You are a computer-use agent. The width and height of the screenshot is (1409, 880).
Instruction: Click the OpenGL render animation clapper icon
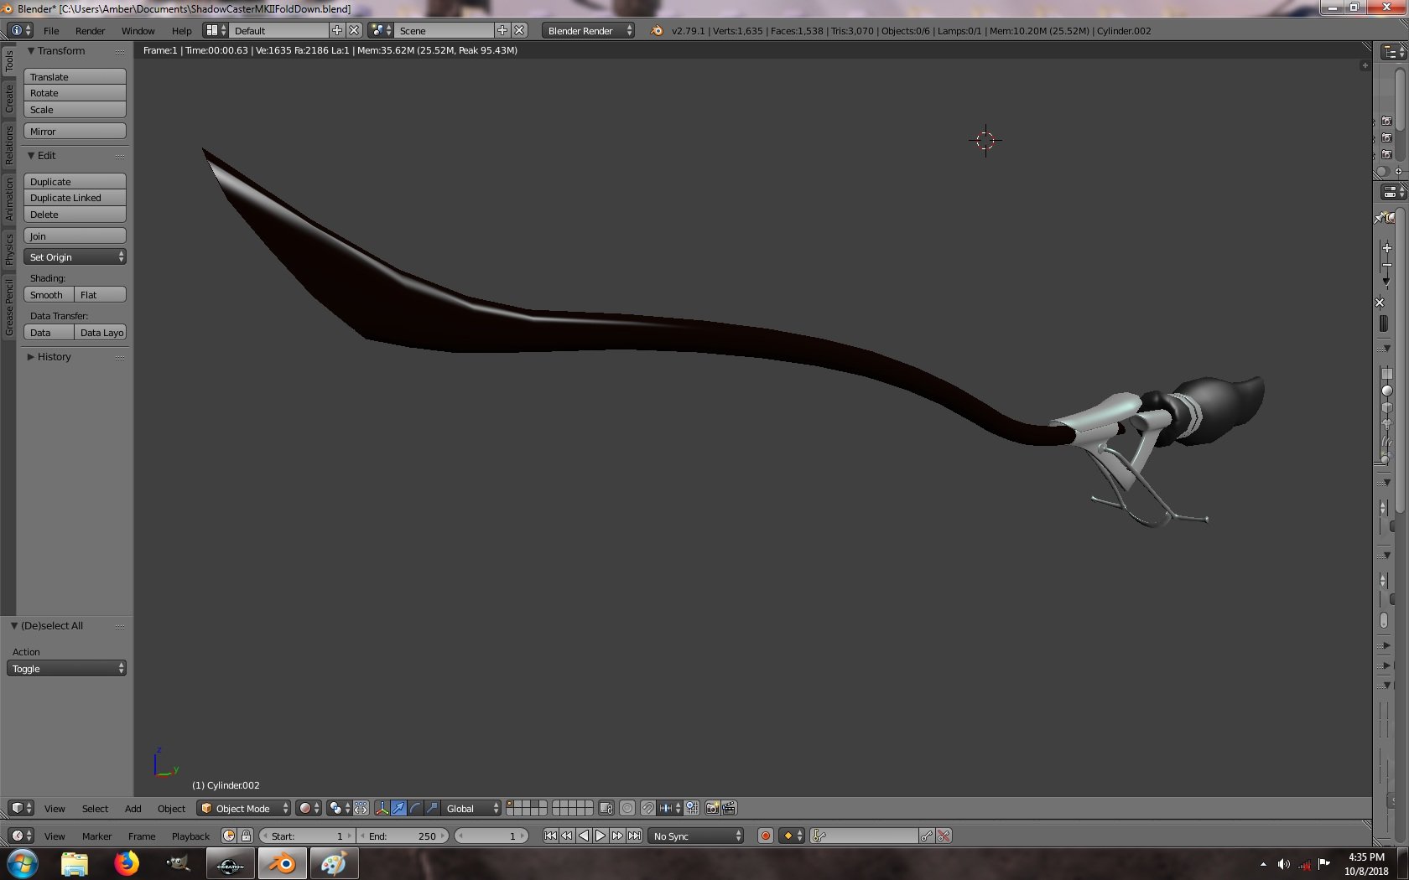tap(729, 808)
